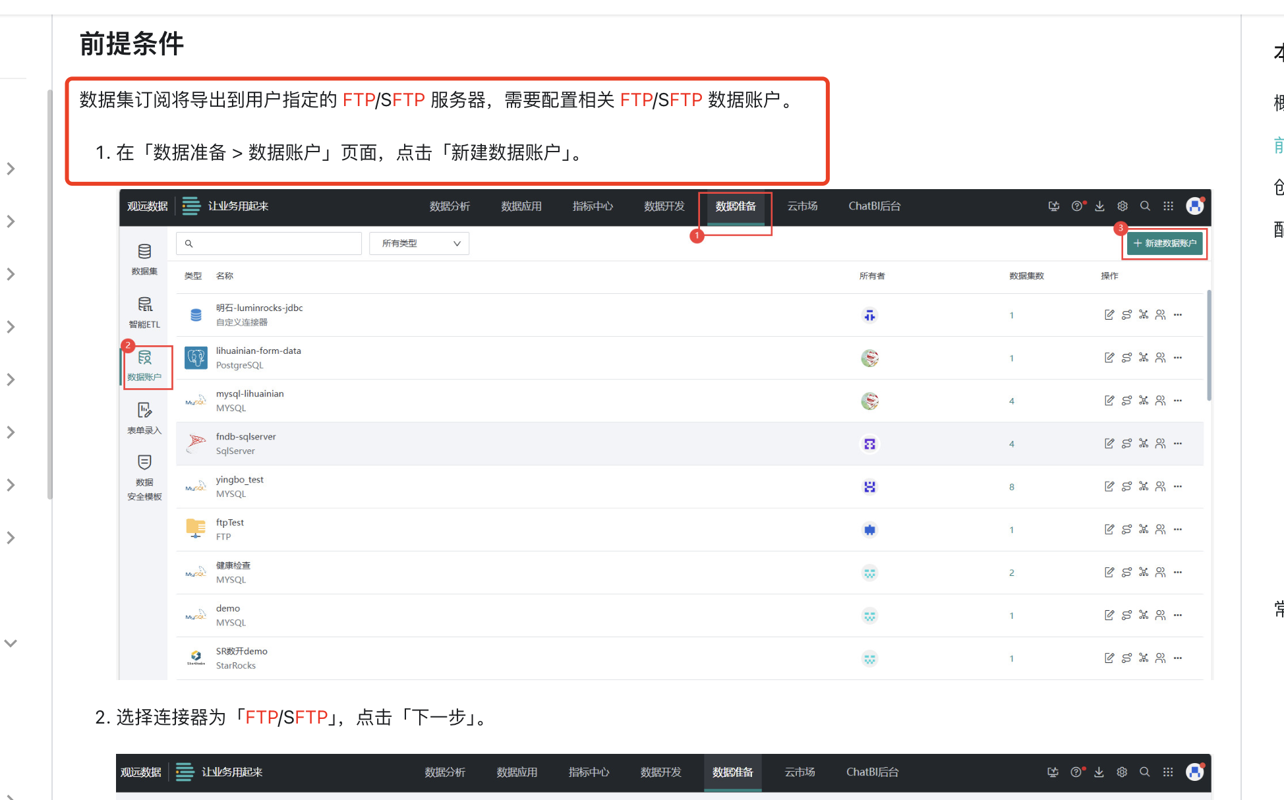Open the 所有类型 type filter dropdown
The height and width of the screenshot is (800, 1284).
419,243
